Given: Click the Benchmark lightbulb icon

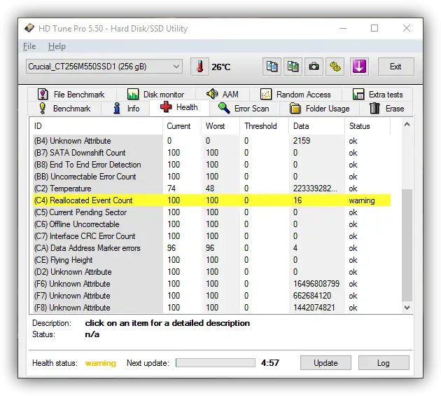Looking at the screenshot, I should click(42, 108).
